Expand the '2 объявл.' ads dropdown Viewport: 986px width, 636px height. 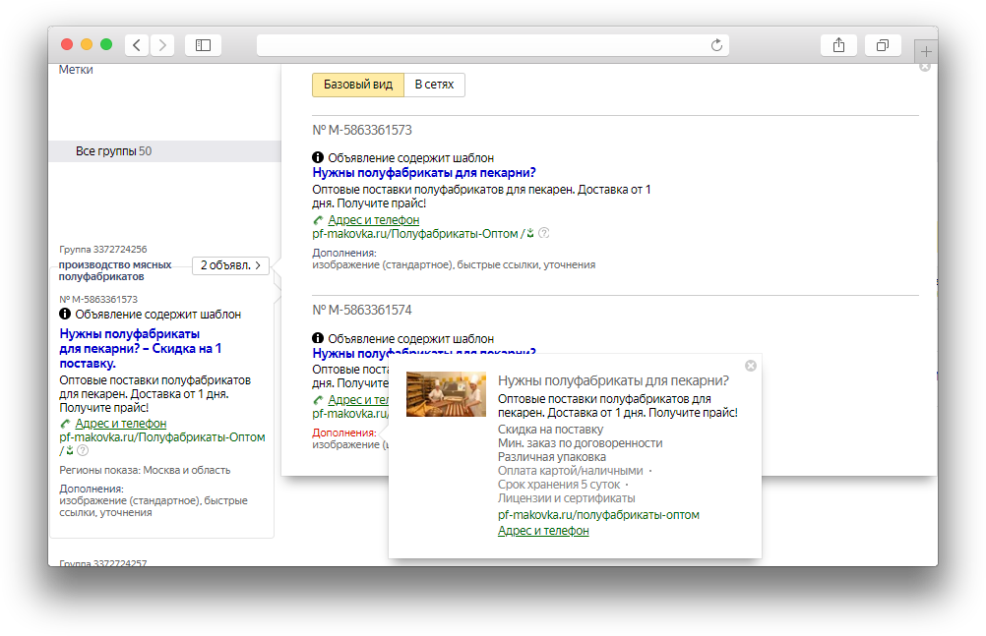[x=230, y=265]
